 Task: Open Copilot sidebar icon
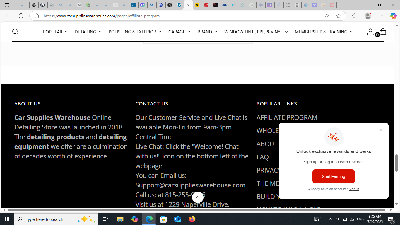point(393,16)
